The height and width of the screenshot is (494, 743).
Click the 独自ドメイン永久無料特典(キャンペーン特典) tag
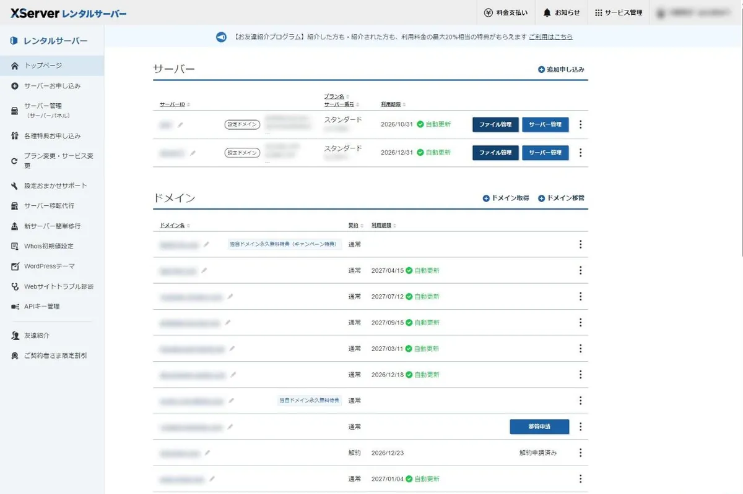tap(285, 244)
